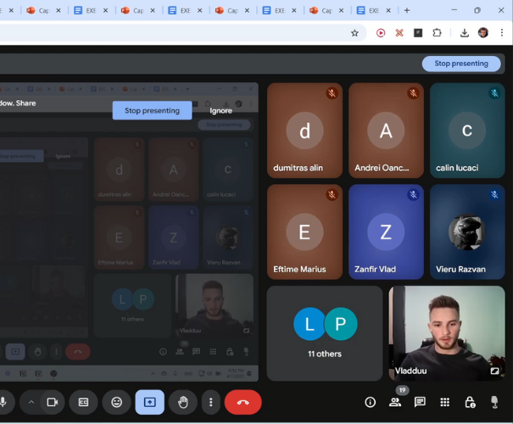The width and height of the screenshot is (513, 424).
Task: Open the activities grid icon
Action: pyautogui.click(x=444, y=402)
